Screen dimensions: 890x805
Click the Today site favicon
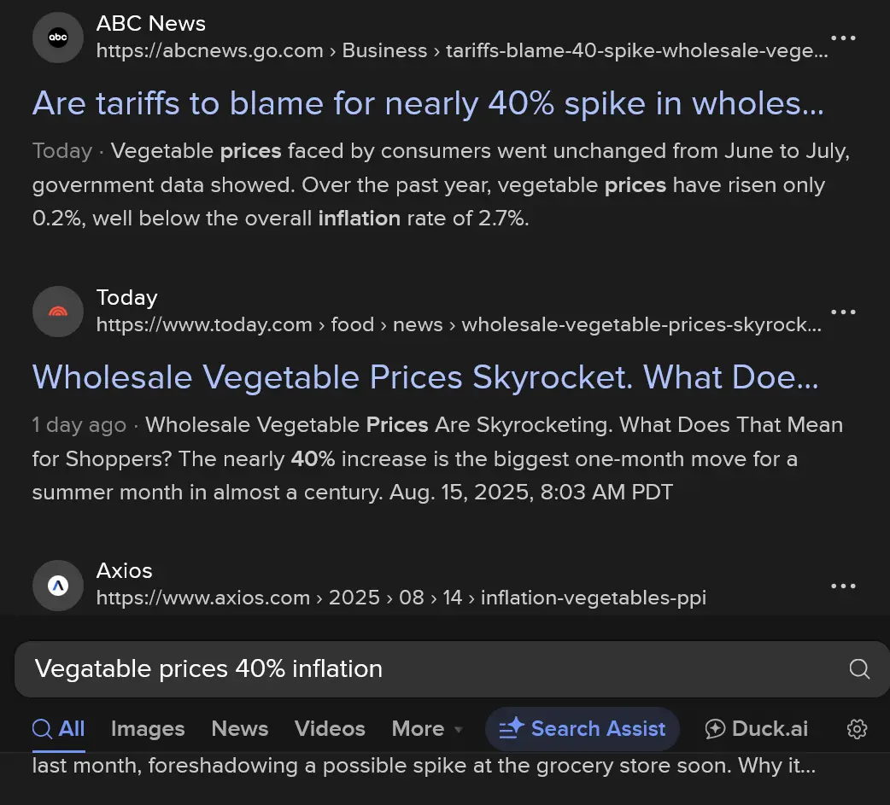tap(58, 312)
